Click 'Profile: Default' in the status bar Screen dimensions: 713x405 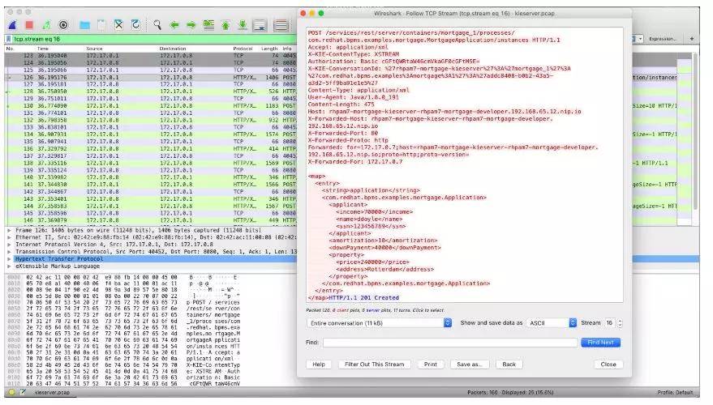[675, 392]
